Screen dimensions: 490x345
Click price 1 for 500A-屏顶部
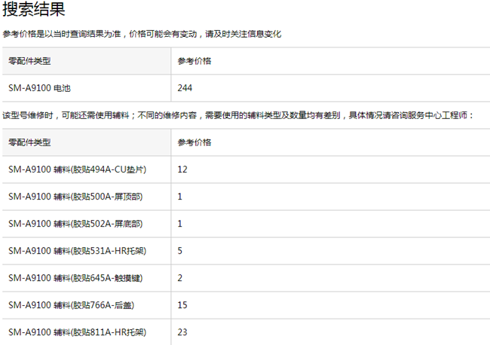179,197
